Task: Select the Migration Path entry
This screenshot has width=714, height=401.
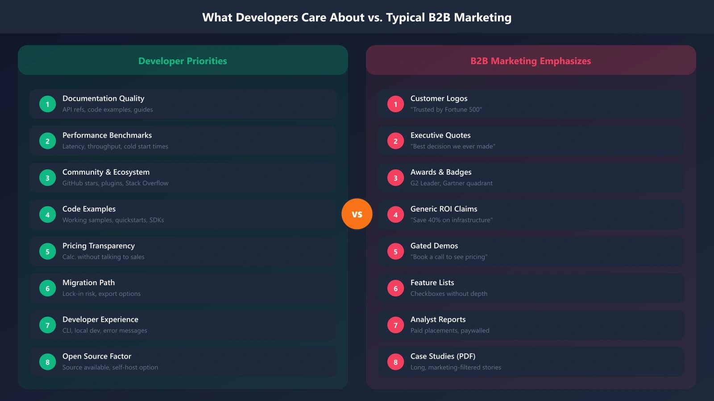Action: pos(183,287)
